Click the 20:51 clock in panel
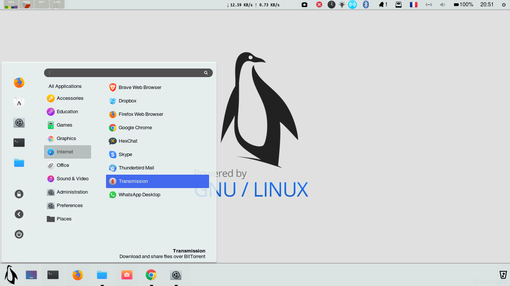 point(487,4)
